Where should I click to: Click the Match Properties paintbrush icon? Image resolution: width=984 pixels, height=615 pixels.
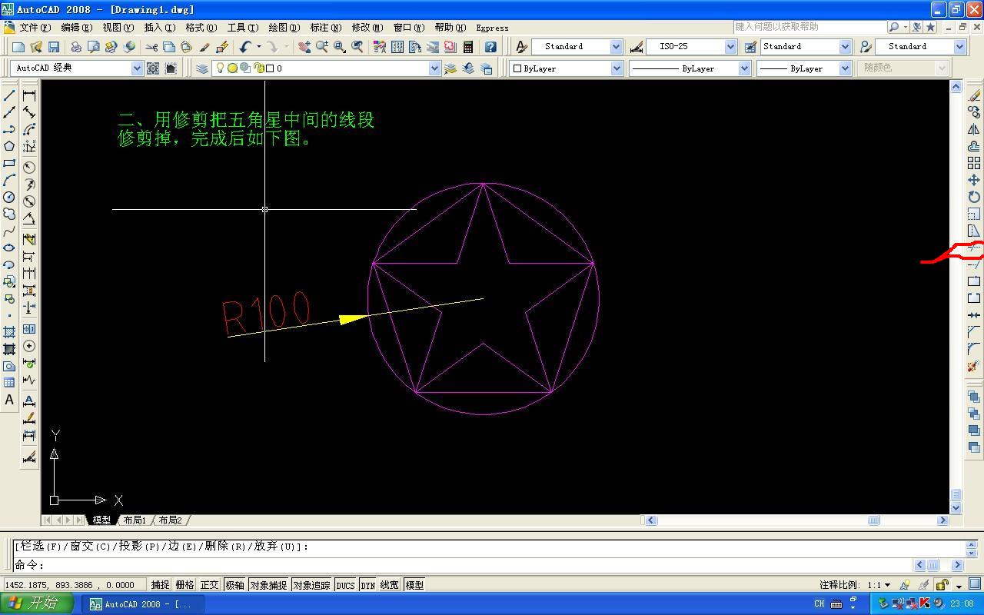click(204, 47)
